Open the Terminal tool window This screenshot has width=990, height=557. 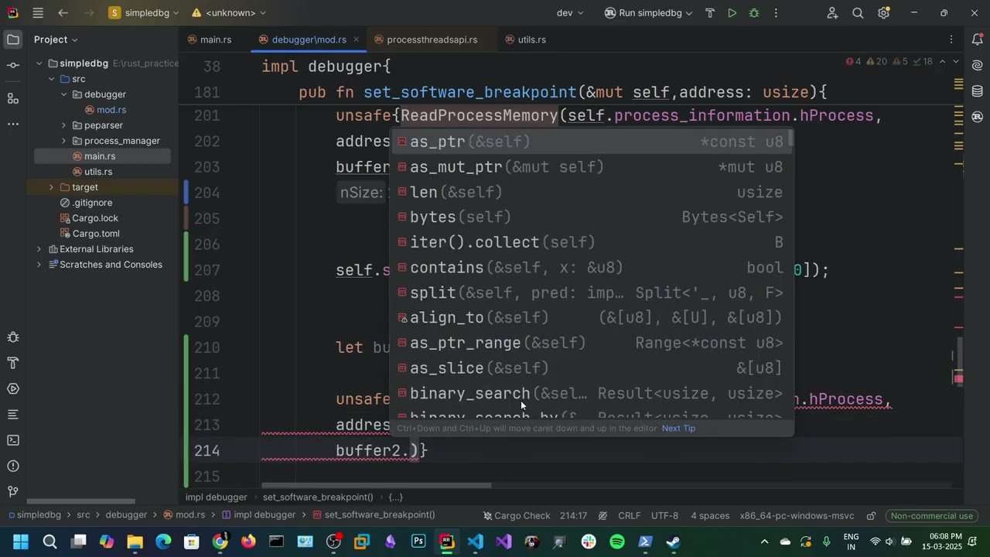tap(13, 440)
